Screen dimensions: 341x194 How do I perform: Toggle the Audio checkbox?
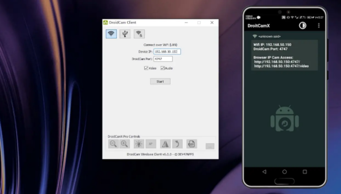pos(162,68)
